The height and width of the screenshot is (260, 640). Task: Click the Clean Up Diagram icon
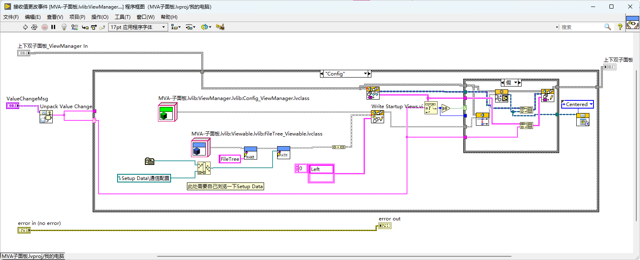tap(221, 27)
